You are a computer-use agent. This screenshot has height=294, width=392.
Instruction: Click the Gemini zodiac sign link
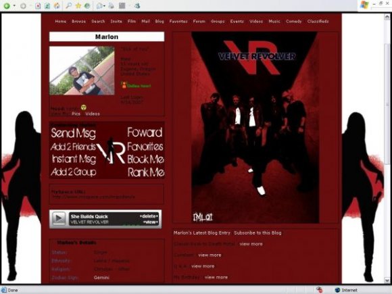click(x=101, y=278)
